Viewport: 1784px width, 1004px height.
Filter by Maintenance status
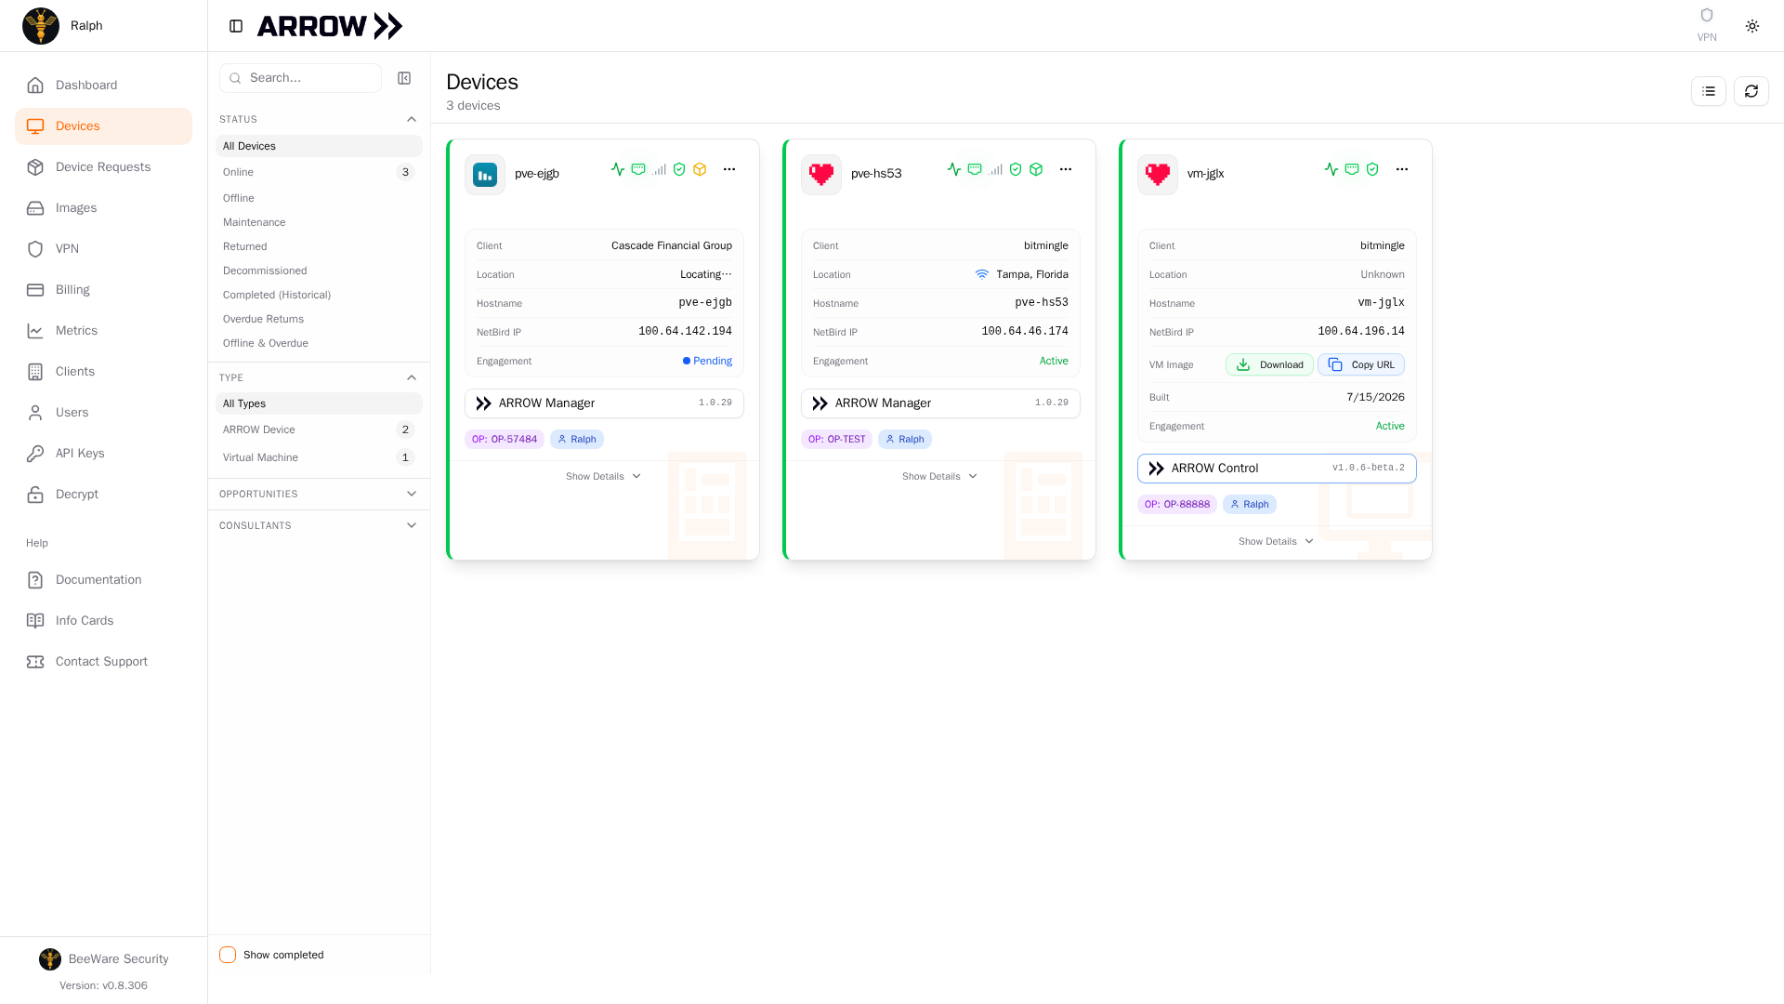click(x=319, y=222)
